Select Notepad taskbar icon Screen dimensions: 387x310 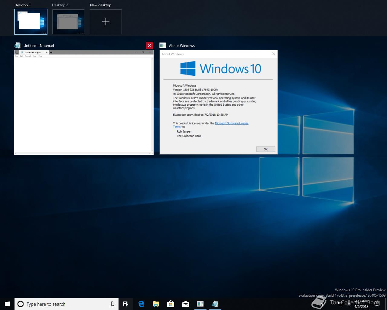coord(215,304)
